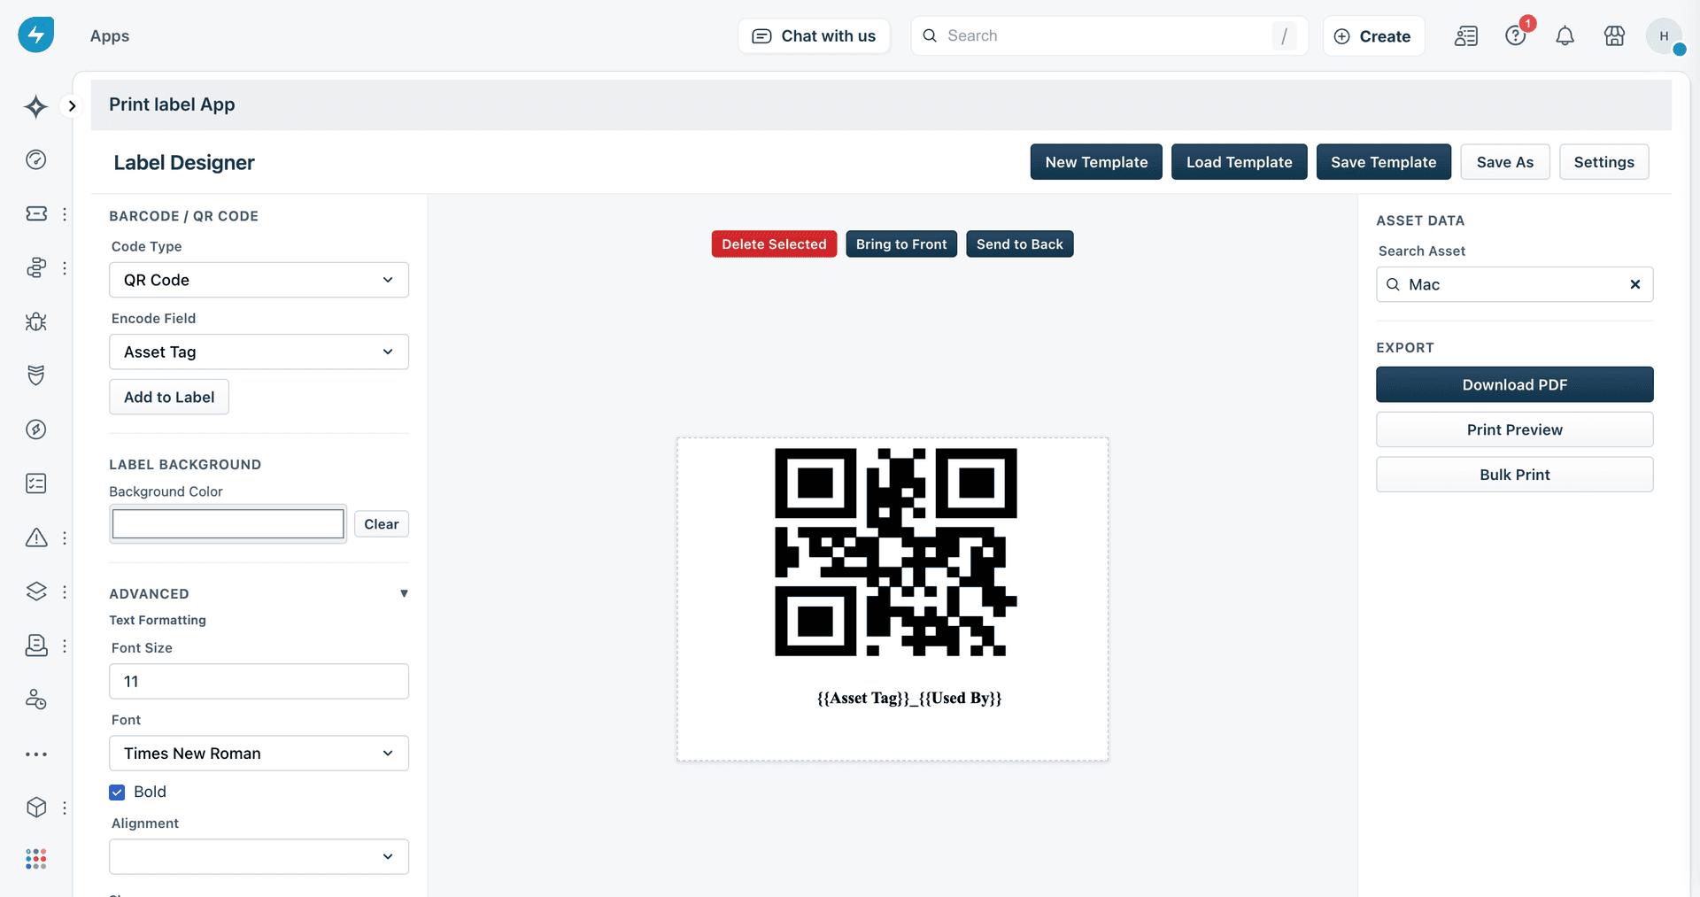Open the user profile avatar H
Image resolution: width=1700 pixels, height=897 pixels.
(x=1665, y=35)
